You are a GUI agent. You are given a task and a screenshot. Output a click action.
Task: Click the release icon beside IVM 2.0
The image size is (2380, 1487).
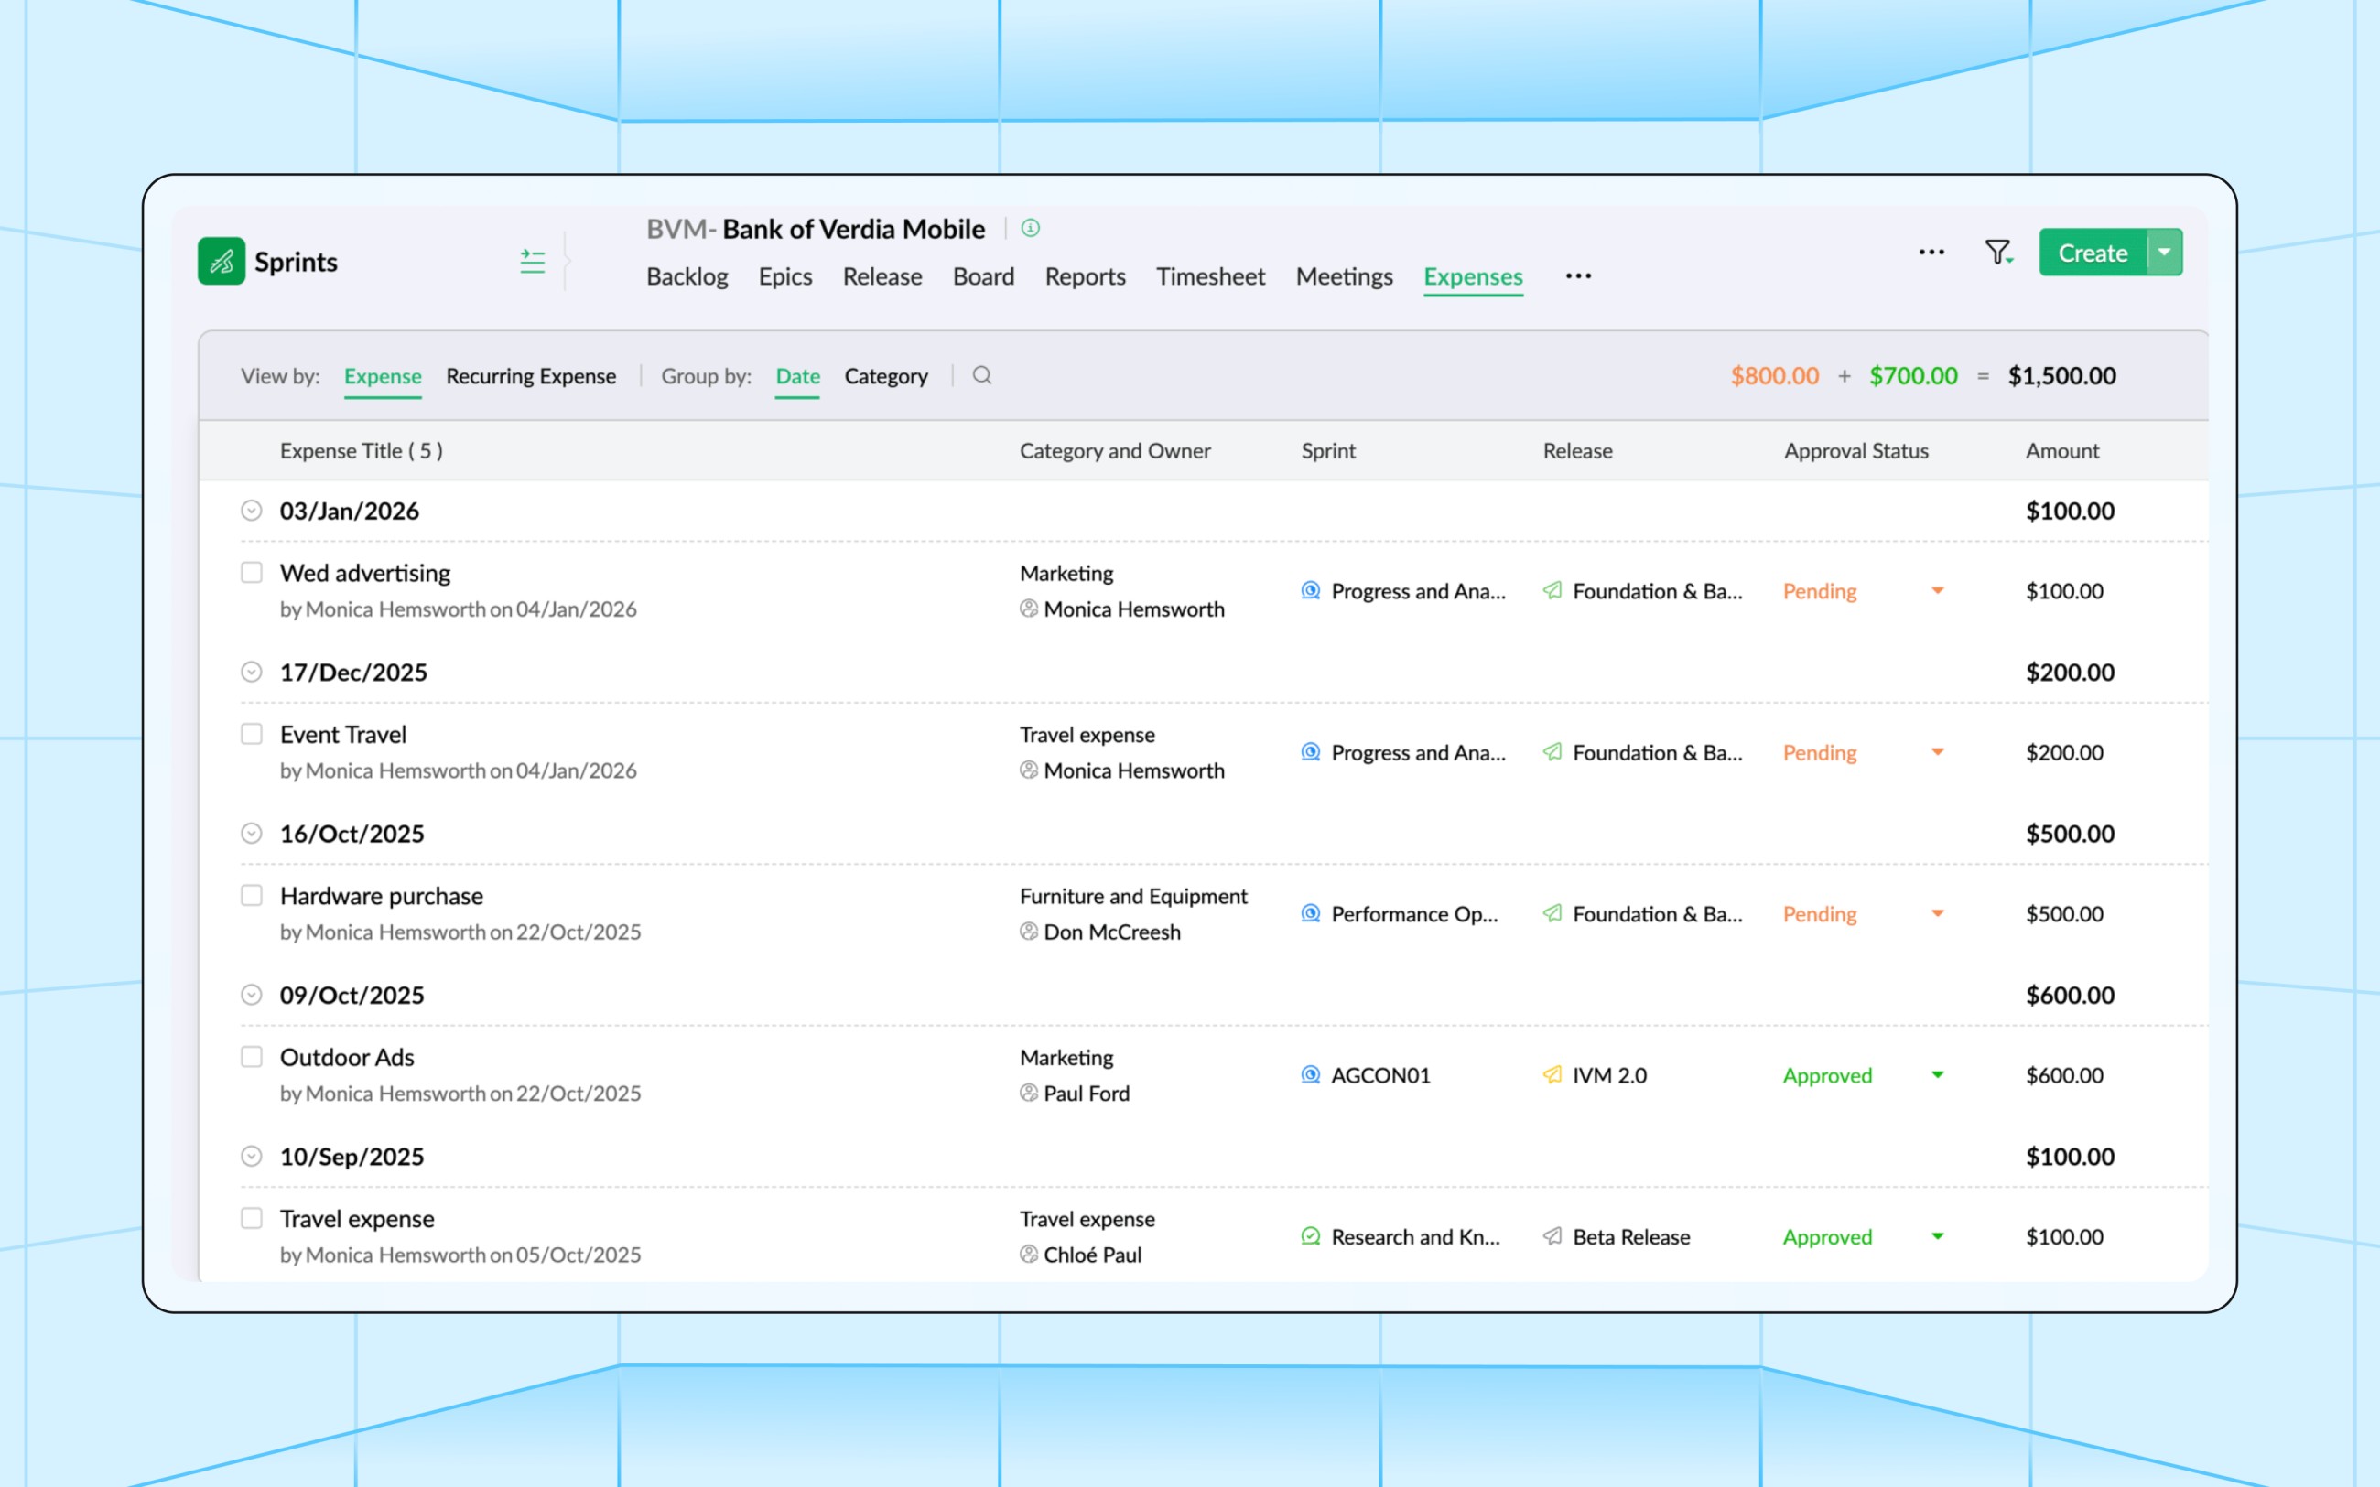pyautogui.click(x=1552, y=1075)
